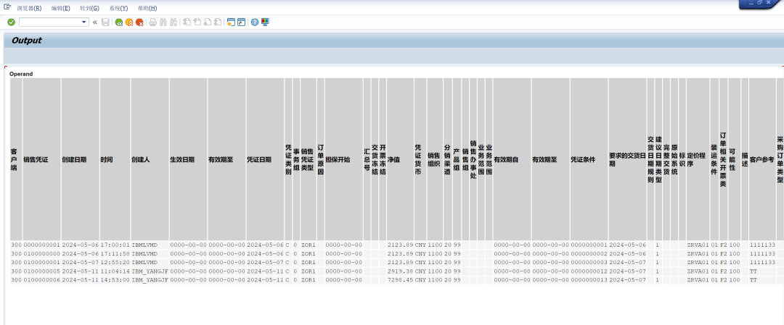
Task: Go back with the green Back icon
Action: pyautogui.click(x=119, y=22)
